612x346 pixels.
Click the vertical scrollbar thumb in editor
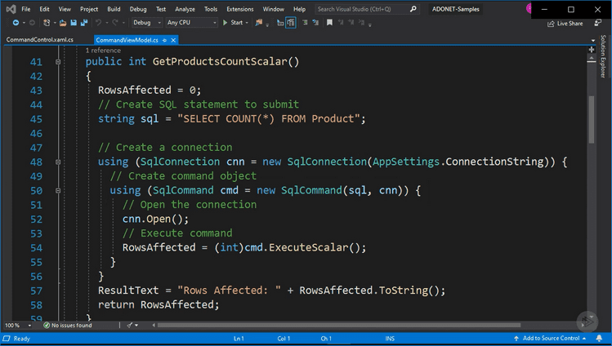click(x=592, y=120)
